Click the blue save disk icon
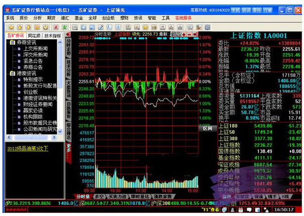304x216 pixels. [92, 27]
